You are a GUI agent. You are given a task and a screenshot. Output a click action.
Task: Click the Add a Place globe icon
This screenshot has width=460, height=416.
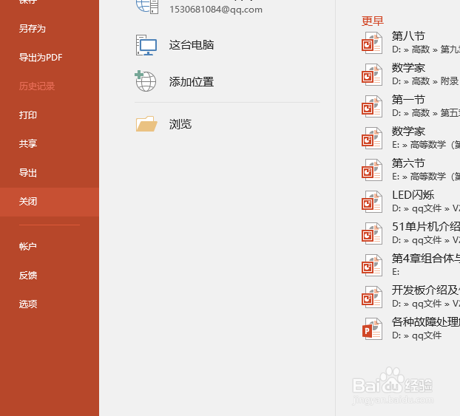click(146, 81)
